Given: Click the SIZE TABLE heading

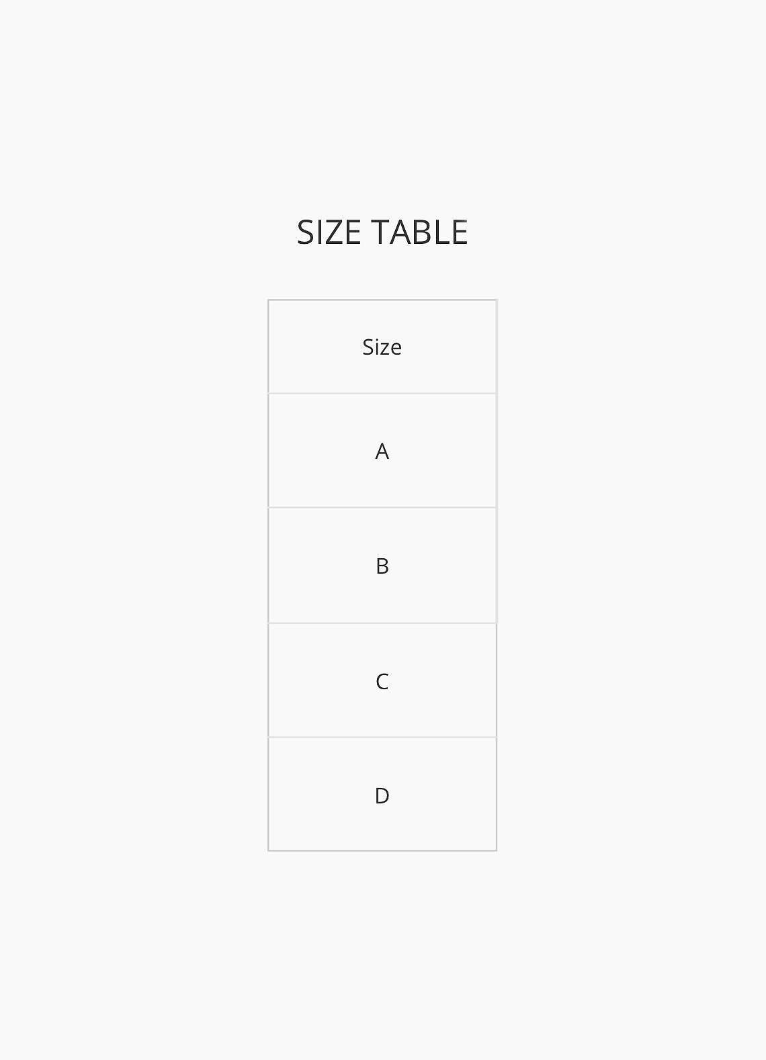Looking at the screenshot, I should [382, 232].
